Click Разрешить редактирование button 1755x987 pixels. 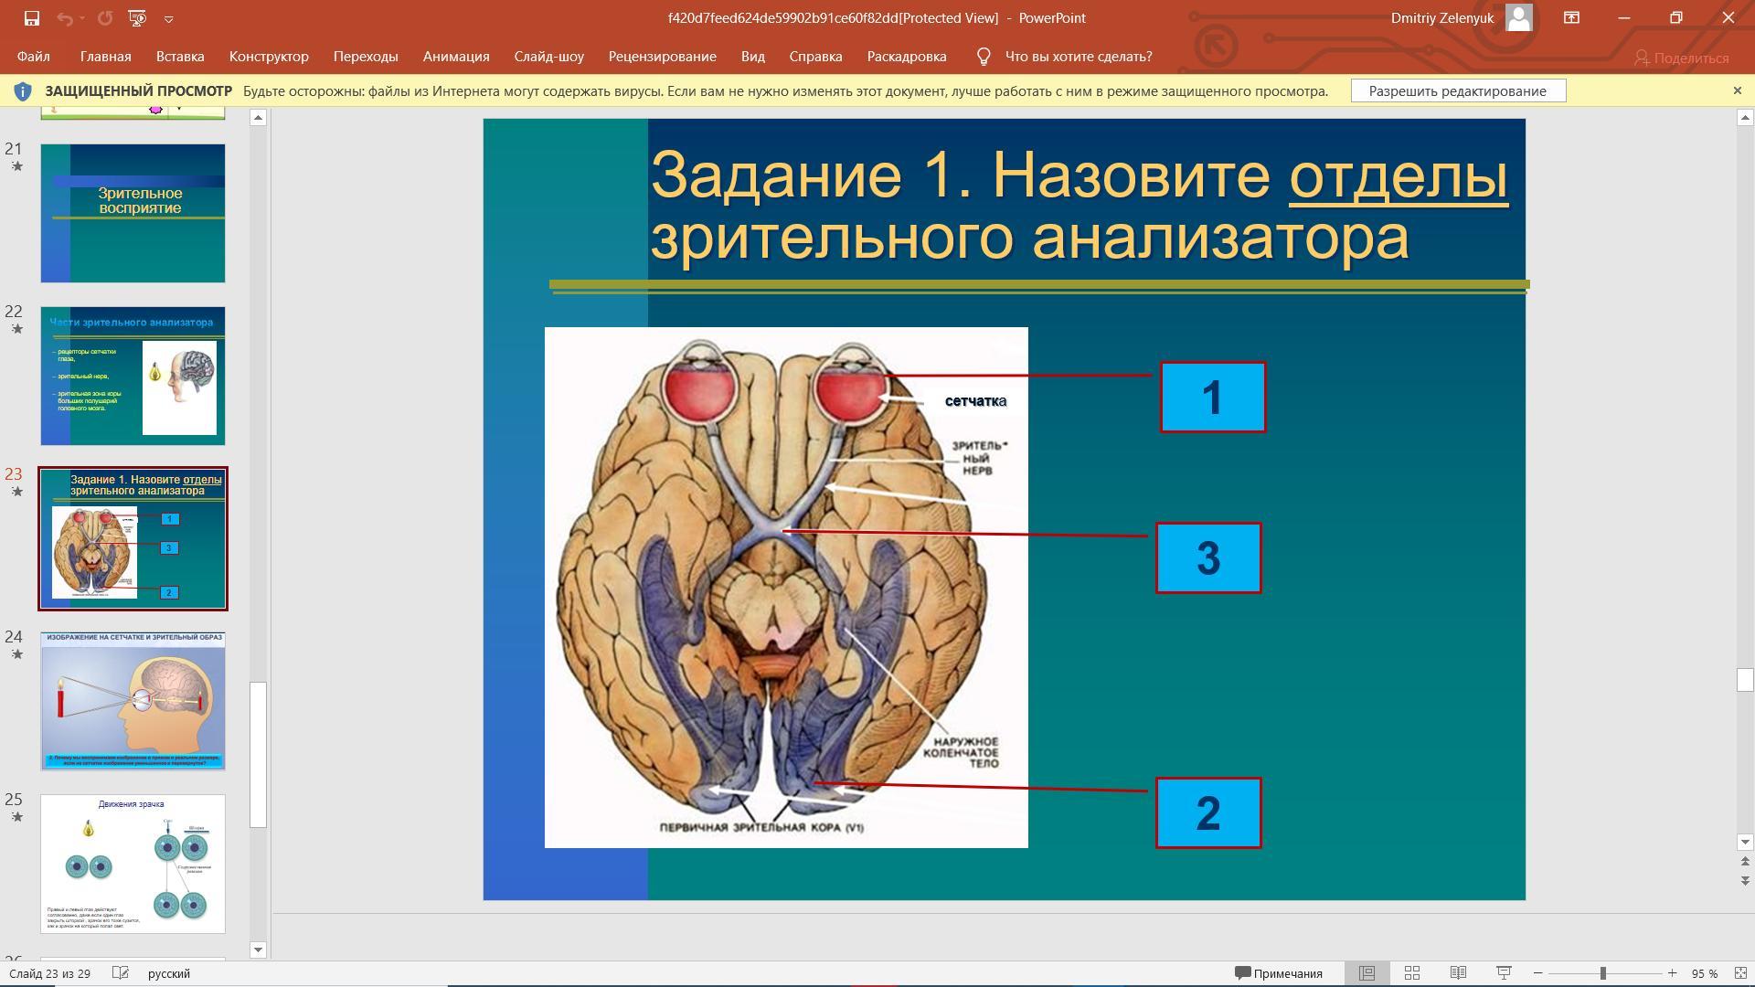[1457, 90]
